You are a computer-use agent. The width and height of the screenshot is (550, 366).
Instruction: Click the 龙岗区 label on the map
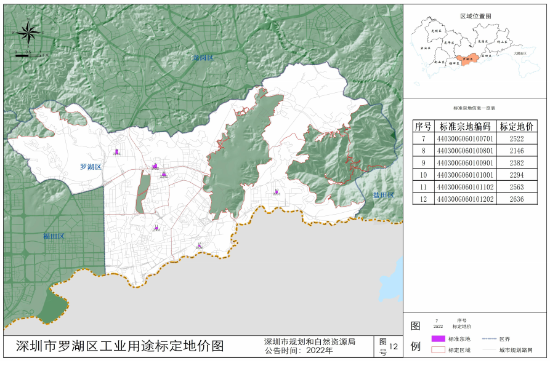tap(202, 58)
